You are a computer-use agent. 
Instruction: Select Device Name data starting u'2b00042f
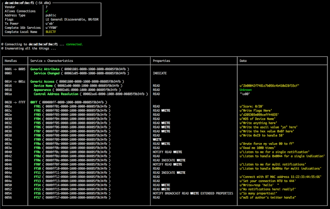[x=269, y=86]
